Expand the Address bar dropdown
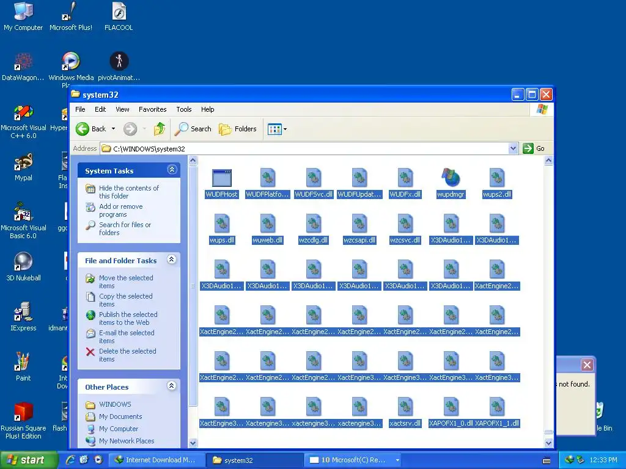626x469 pixels. (514, 149)
